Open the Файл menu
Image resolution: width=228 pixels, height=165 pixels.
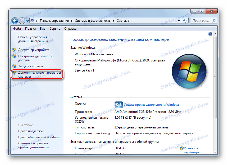point(17,29)
